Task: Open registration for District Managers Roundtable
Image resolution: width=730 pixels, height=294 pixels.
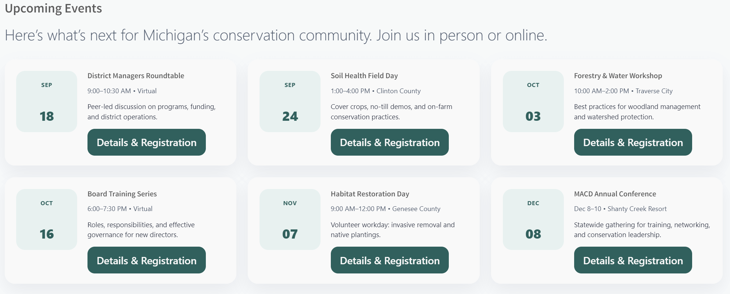Action: (146, 142)
